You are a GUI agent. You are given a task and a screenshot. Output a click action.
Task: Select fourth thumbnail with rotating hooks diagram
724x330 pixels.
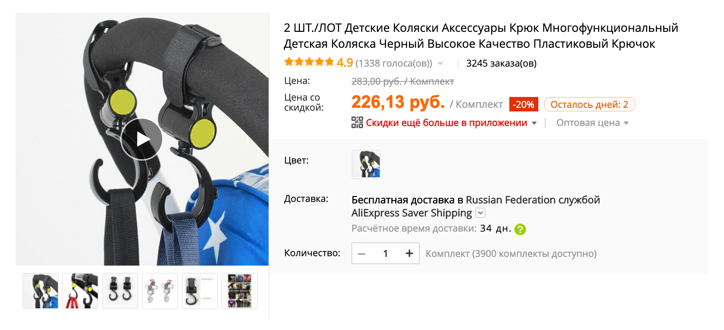[160, 291]
